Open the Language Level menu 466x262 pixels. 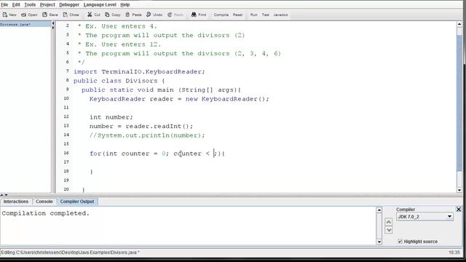(x=100, y=5)
